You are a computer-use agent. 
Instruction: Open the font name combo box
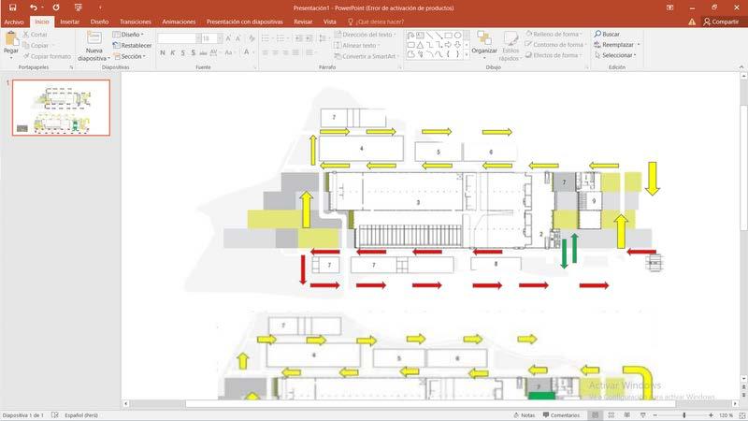[180, 38]
